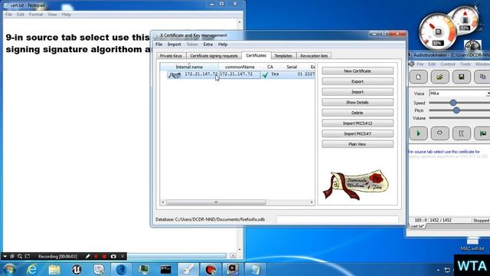This screenshot has width=490, height=276.
Task: Open the Control menu in Audiobookmaker
Action: click(448, 64)
